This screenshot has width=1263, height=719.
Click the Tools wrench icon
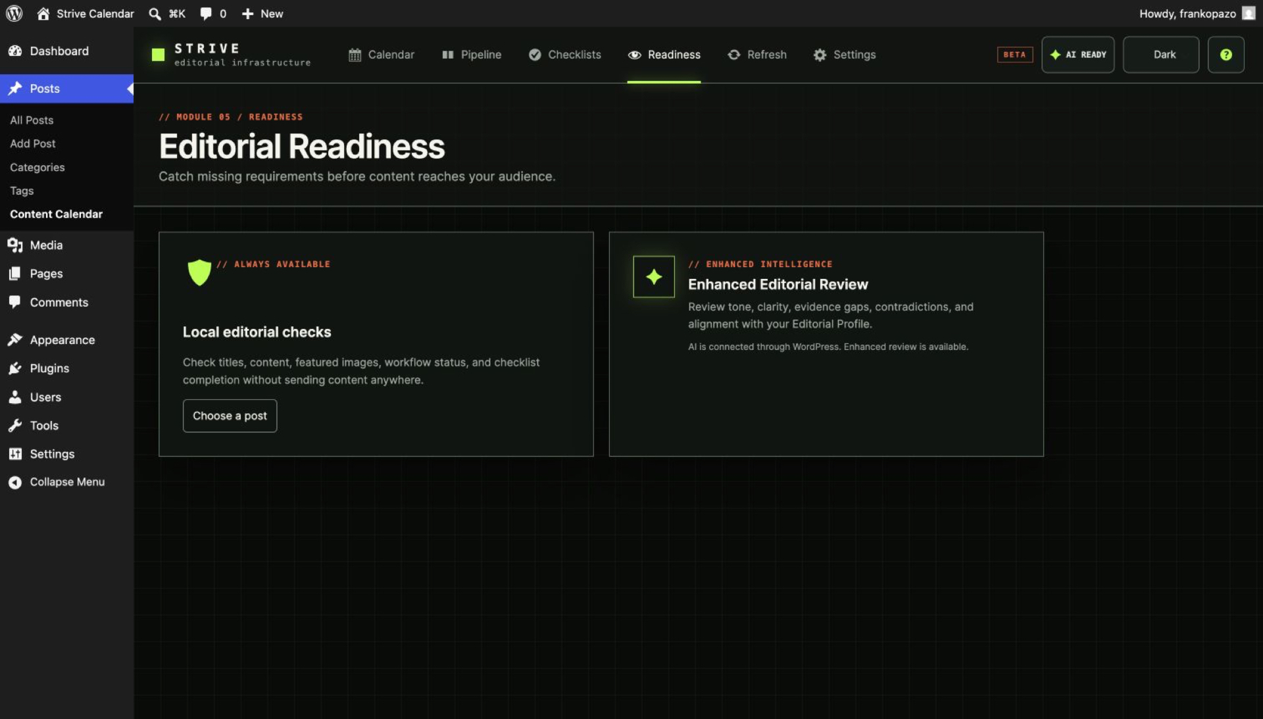[15, 426]
